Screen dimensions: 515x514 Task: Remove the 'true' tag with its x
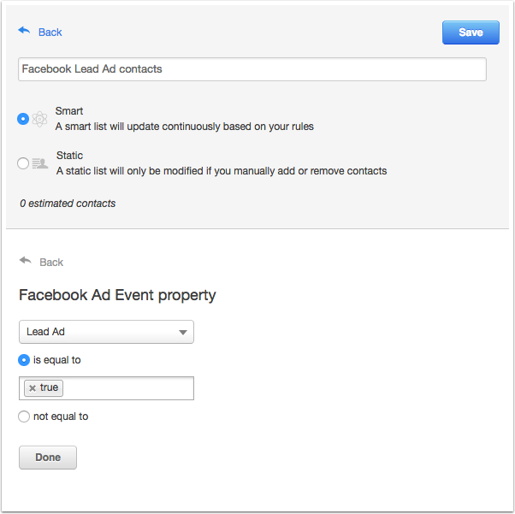coord(33,388)
